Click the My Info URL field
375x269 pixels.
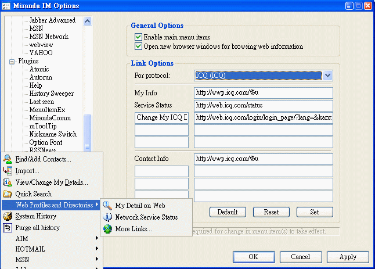(264, 93)
